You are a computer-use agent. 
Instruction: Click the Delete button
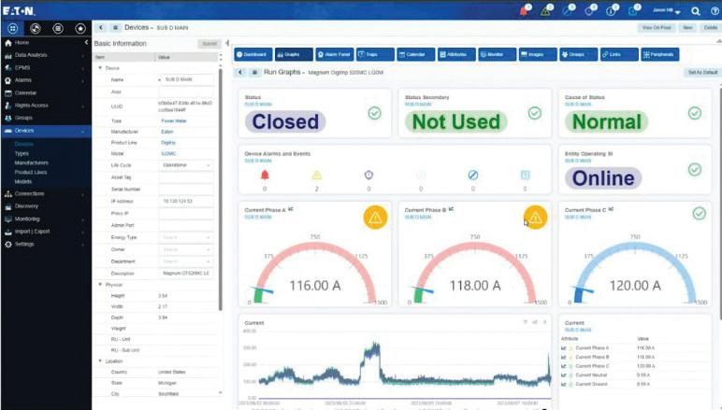[711, 28]
